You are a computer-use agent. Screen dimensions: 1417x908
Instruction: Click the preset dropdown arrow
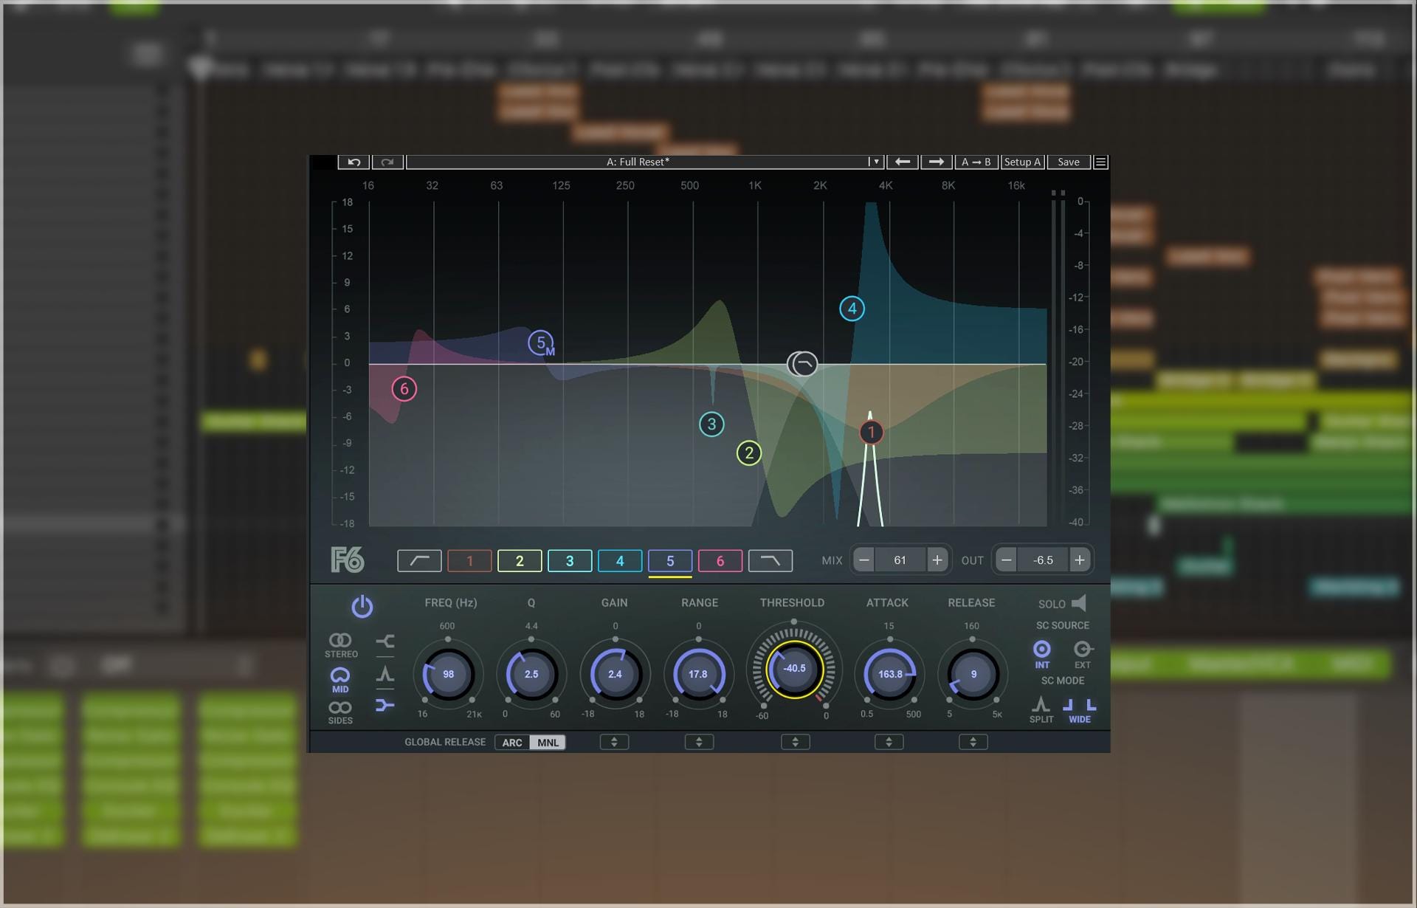876,162
